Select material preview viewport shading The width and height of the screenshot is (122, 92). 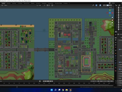pyautogui.click(x=109, y=5)
